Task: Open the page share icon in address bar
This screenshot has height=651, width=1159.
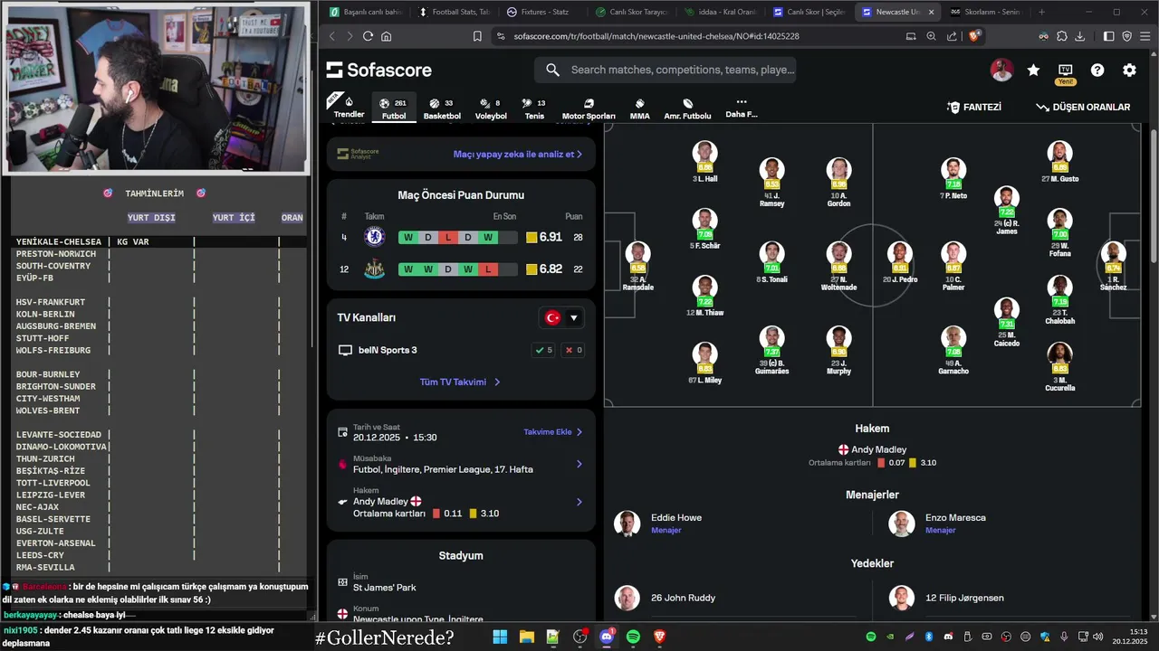Action: [952, 36]
